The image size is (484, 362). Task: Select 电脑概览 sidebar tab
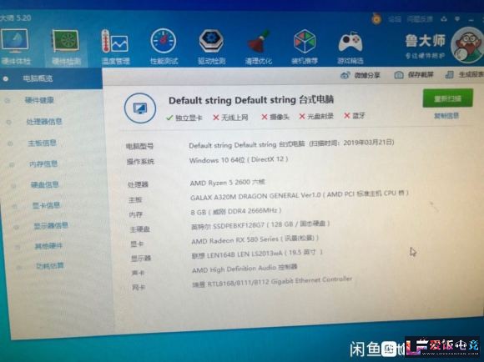pyautogui.click(x=51, y=78)
